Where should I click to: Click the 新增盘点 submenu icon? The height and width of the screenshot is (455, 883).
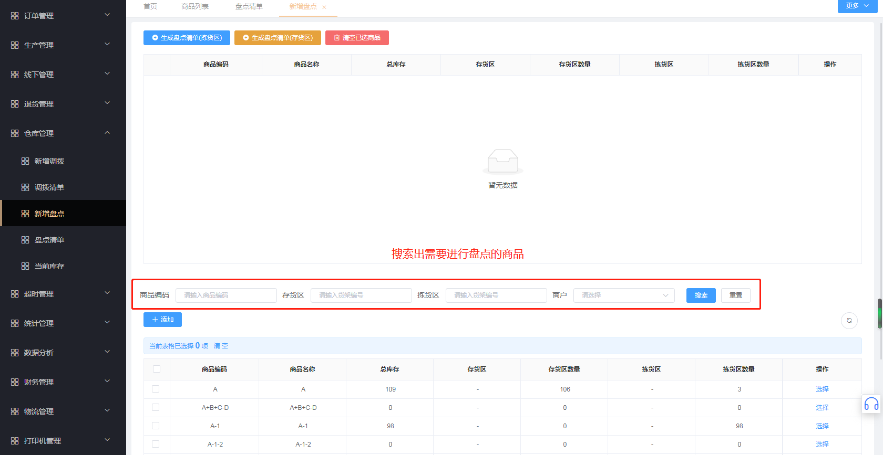[25, 214]
